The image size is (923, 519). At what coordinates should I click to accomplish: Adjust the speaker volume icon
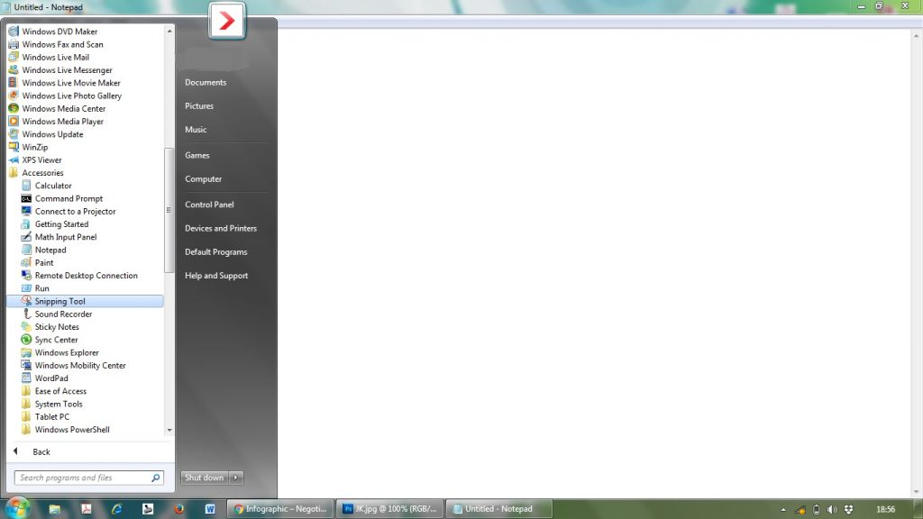(x=830, y=508)
